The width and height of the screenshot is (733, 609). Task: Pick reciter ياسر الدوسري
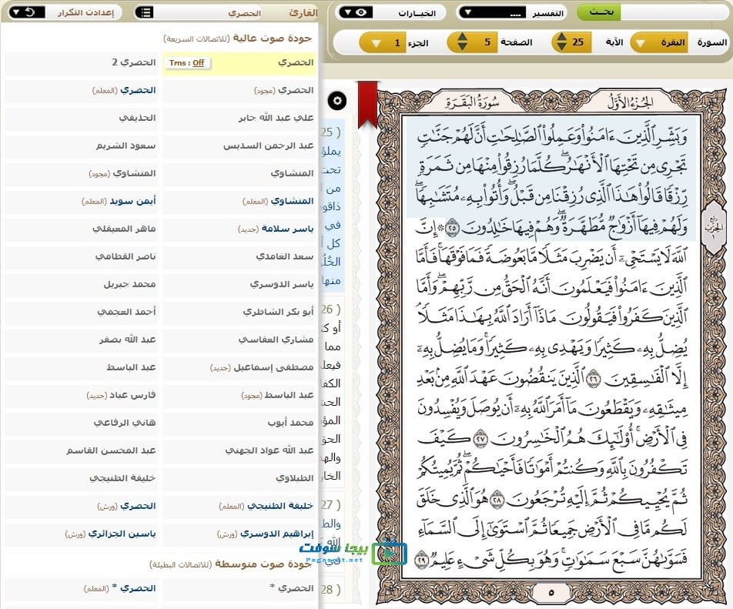(x=239, y=284)
